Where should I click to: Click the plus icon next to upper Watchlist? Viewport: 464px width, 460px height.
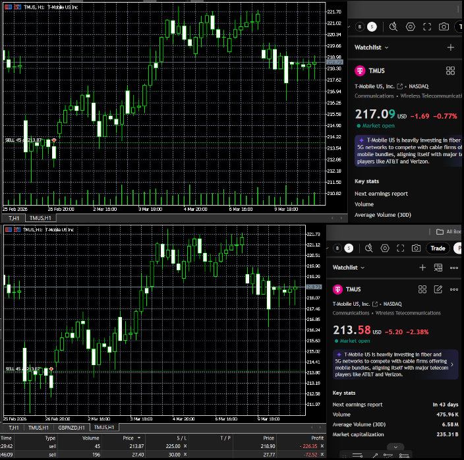coord(451,47)
